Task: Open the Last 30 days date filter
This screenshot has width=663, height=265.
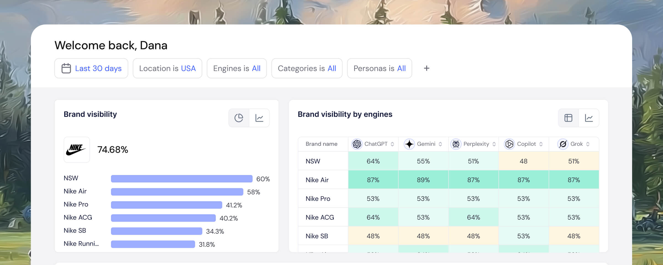Action: click(91, 68)
